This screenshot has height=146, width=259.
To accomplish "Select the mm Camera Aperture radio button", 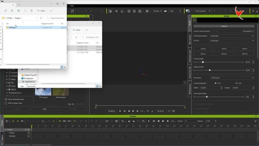I will (216, 83).
